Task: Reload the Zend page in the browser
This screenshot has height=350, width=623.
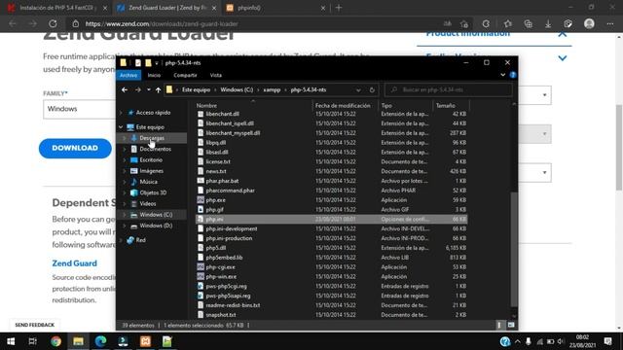Action: pyautogui.click(x=53, y=23)
